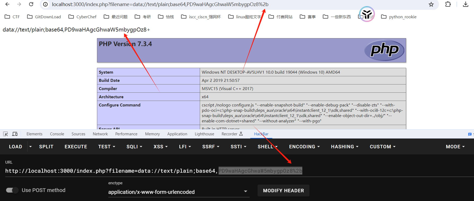Open the SQLI dropdown menu
The image size is (474, 201).
click(134, 147)
